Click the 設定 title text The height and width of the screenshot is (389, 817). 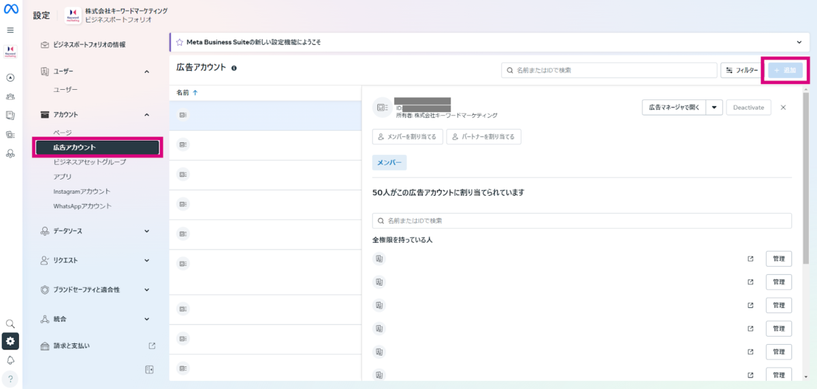42,16
